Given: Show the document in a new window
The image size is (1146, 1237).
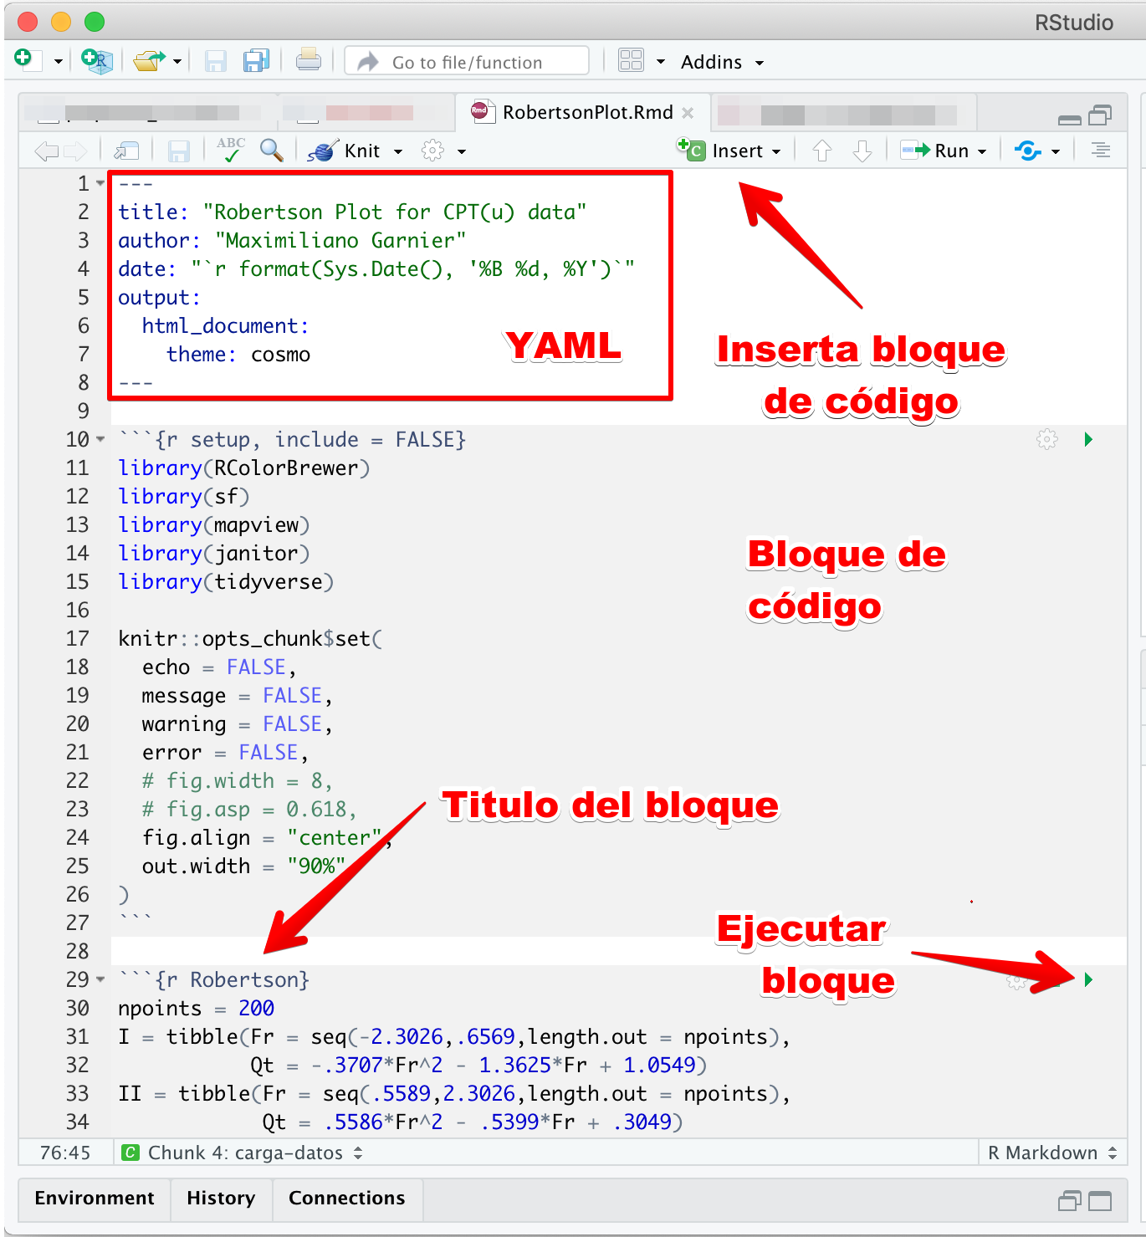Looking at the screenshot, I should tap(126, 151).
